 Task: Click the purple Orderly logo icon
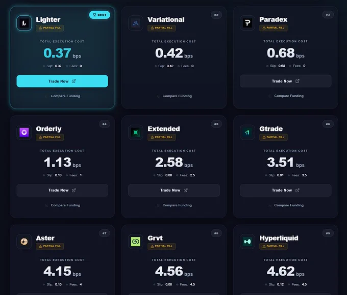coord(24,132)
